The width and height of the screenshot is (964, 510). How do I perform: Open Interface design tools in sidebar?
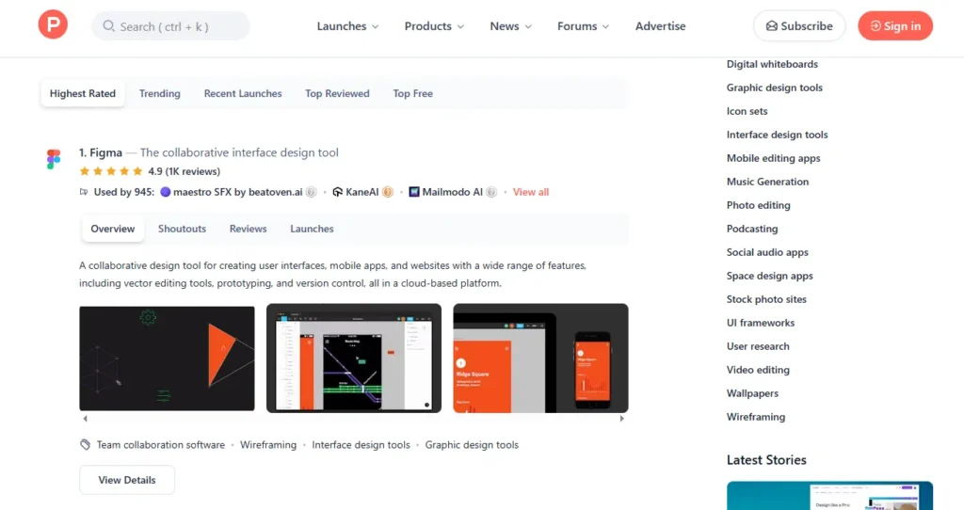pos(777,135)
